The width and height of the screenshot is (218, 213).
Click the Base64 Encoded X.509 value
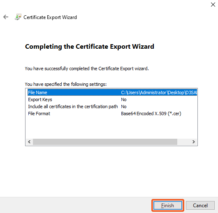tap(151, 114)
